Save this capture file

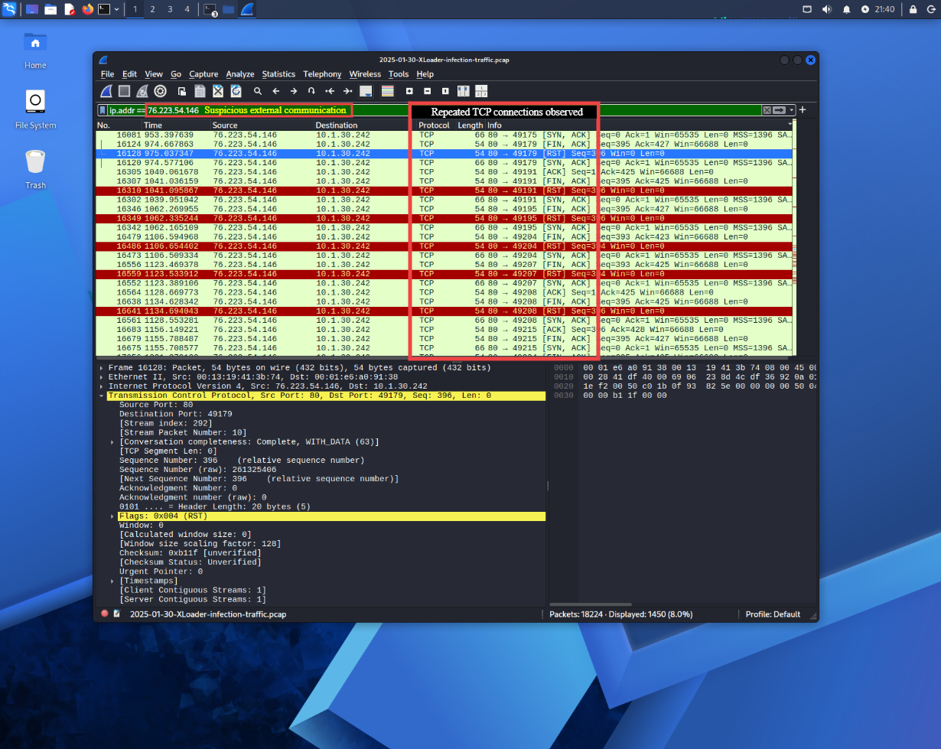click(200, 91)
